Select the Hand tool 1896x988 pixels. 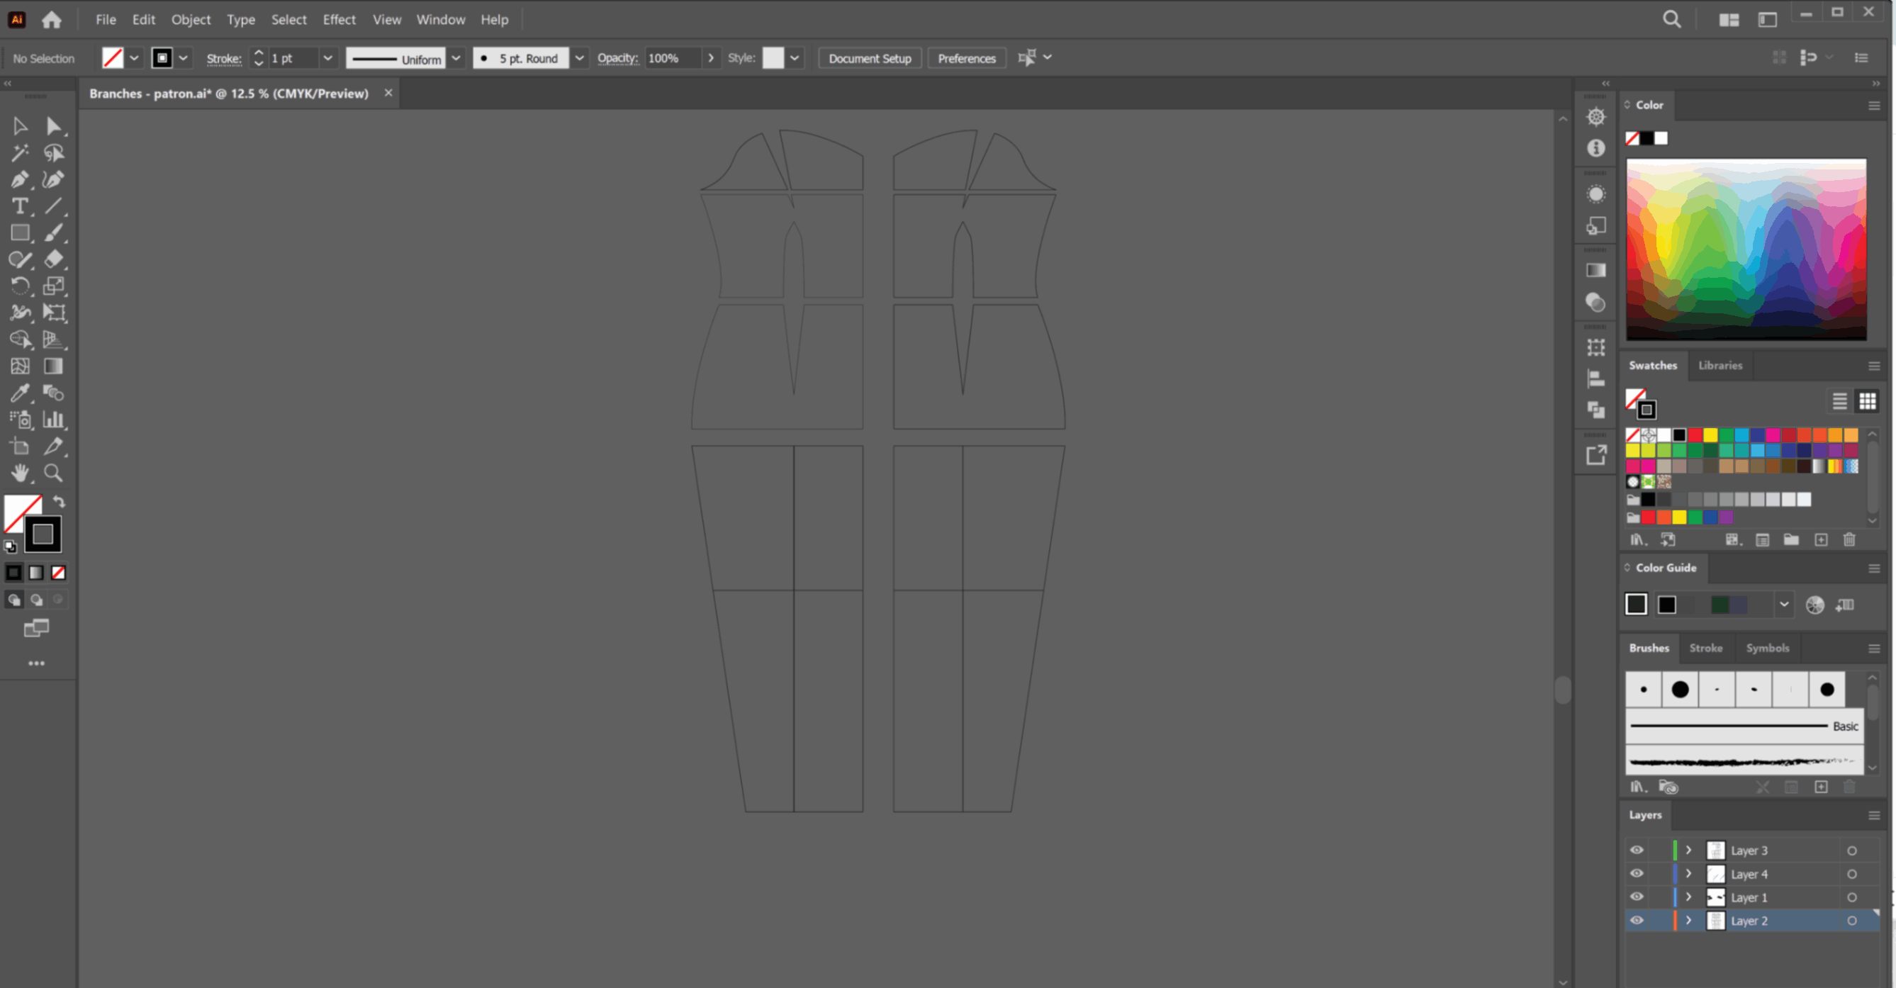[x=20, y=473]
